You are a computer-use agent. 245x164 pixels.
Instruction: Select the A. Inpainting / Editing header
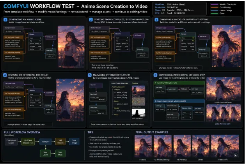pos(179,83)
